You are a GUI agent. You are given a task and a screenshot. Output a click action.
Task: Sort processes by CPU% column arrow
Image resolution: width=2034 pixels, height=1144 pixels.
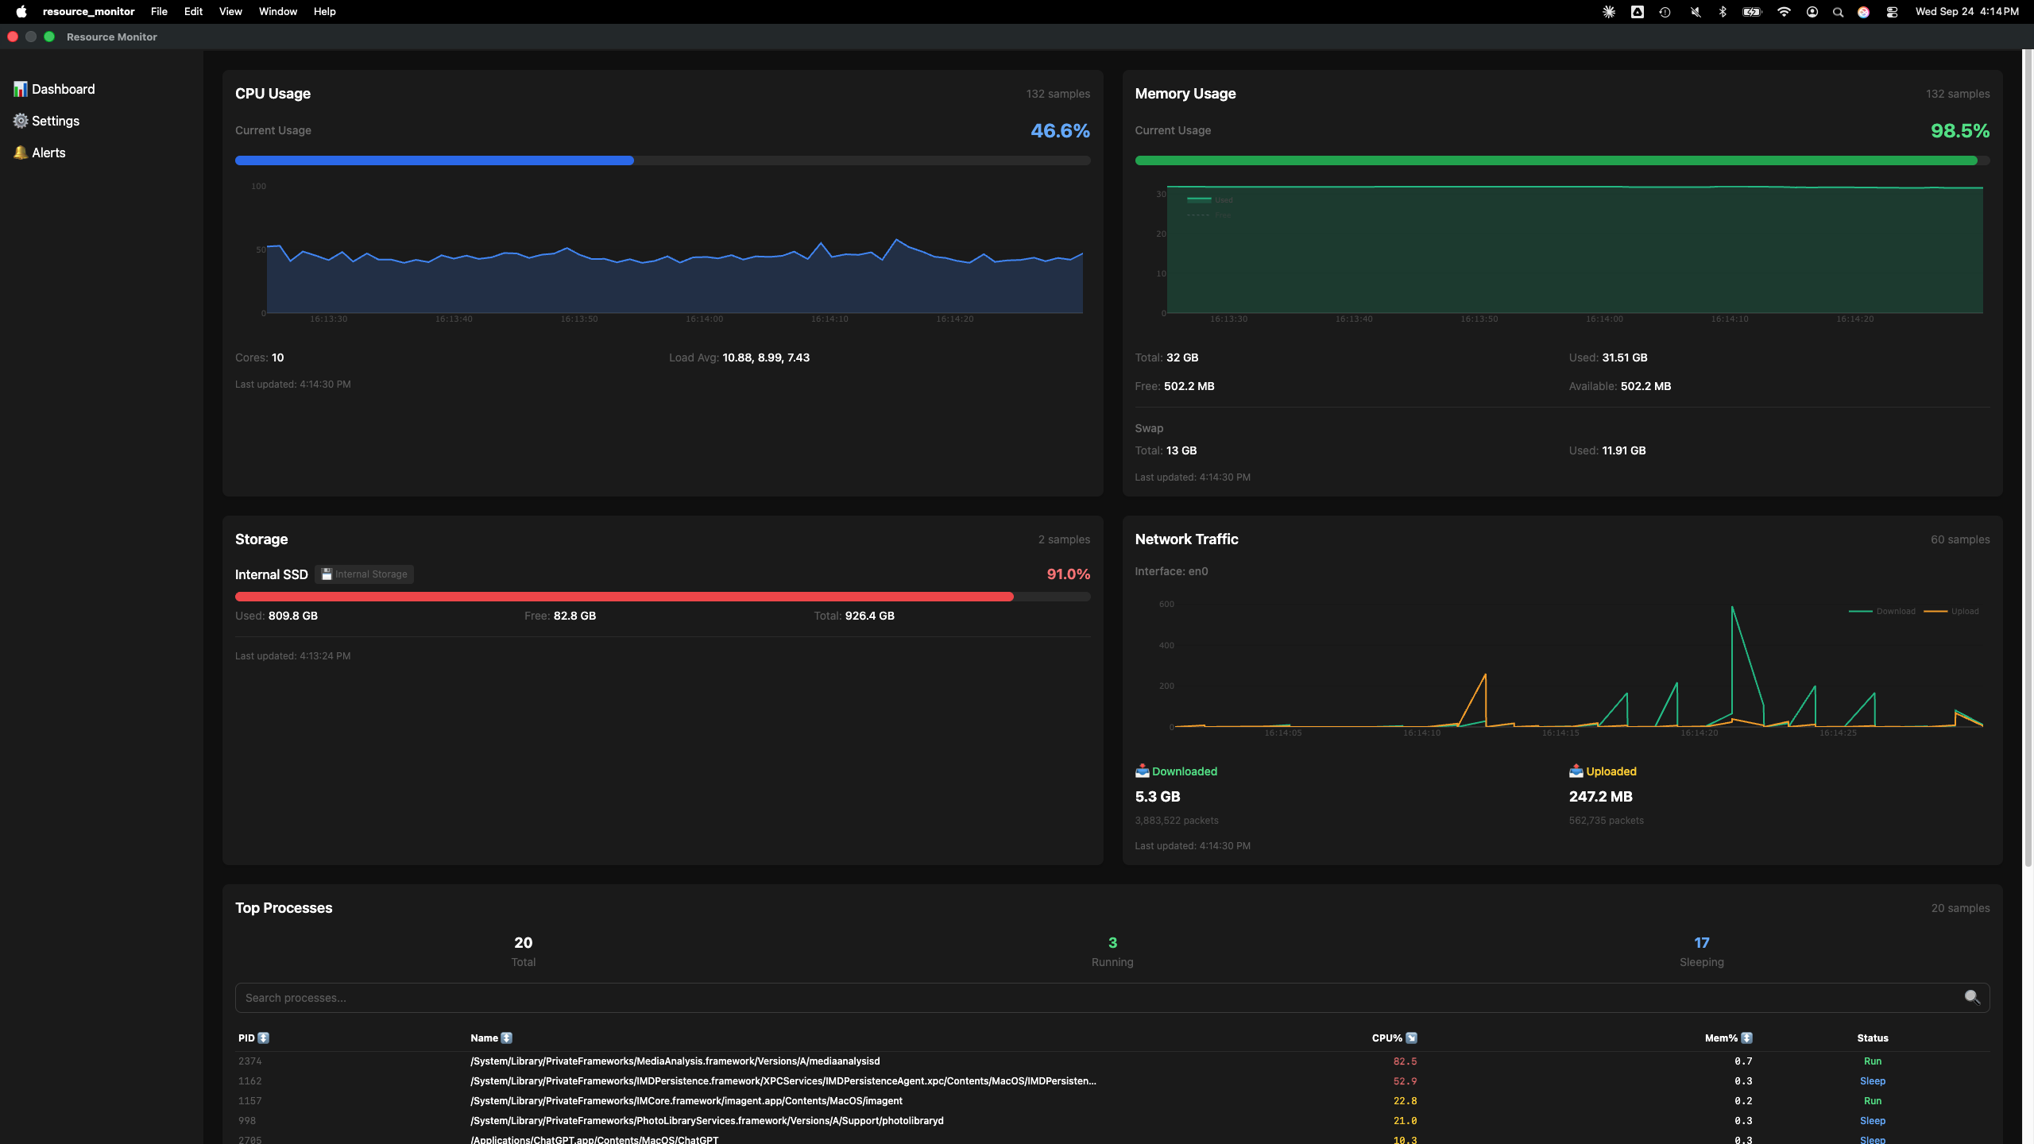1411,1038
